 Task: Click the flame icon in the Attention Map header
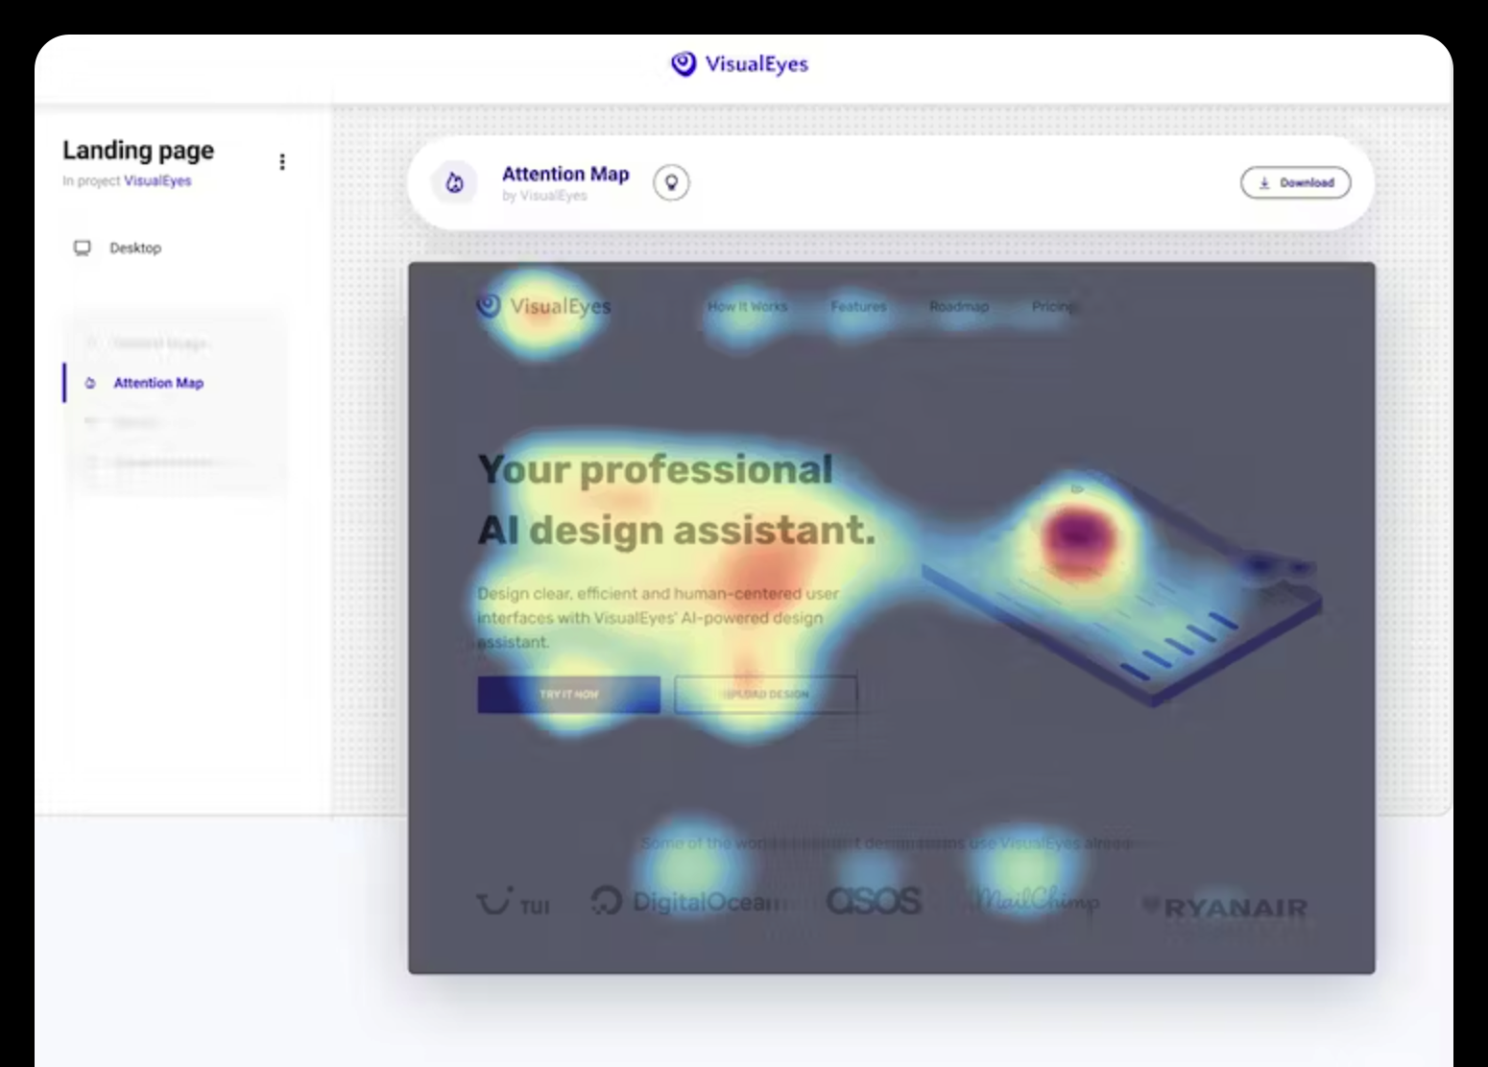pos(454,182)
